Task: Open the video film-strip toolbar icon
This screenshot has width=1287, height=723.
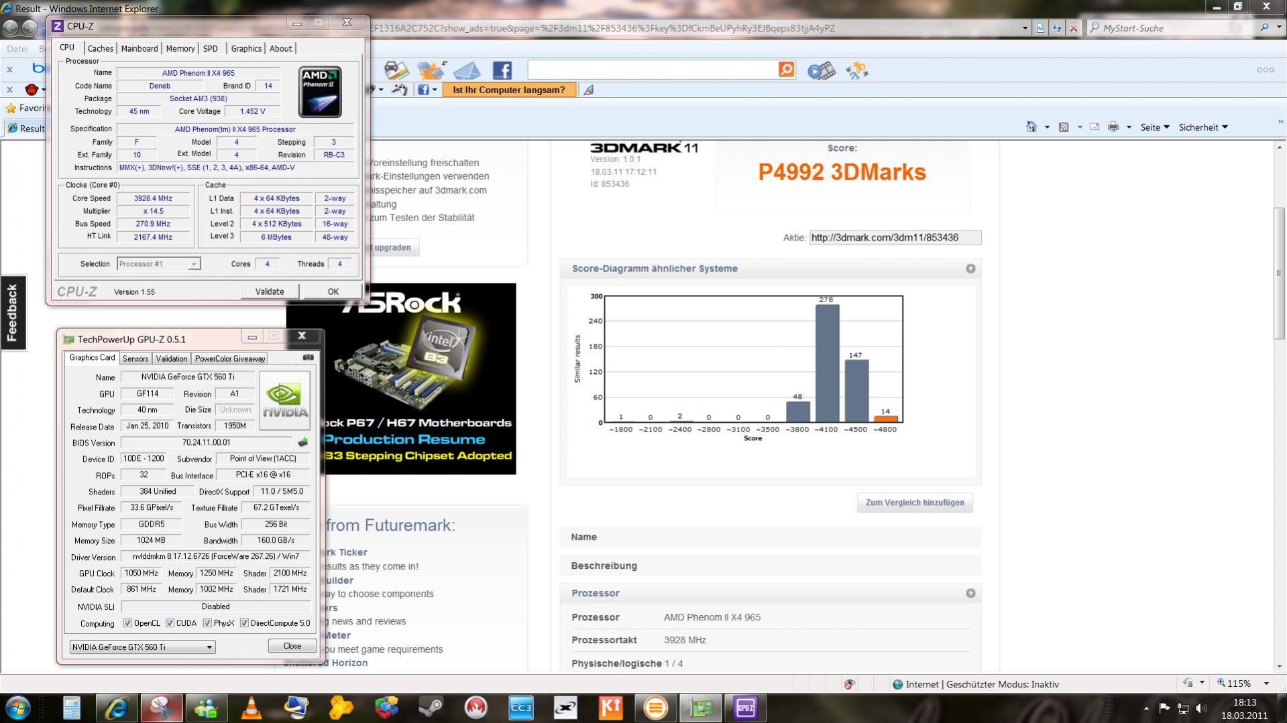Action: point(821,70)
